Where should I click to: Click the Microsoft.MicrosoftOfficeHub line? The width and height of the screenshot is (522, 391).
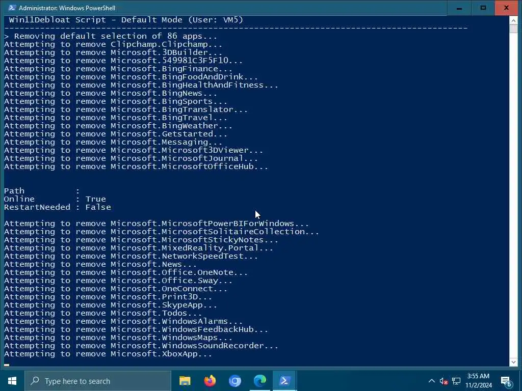[x=136, y=166]
